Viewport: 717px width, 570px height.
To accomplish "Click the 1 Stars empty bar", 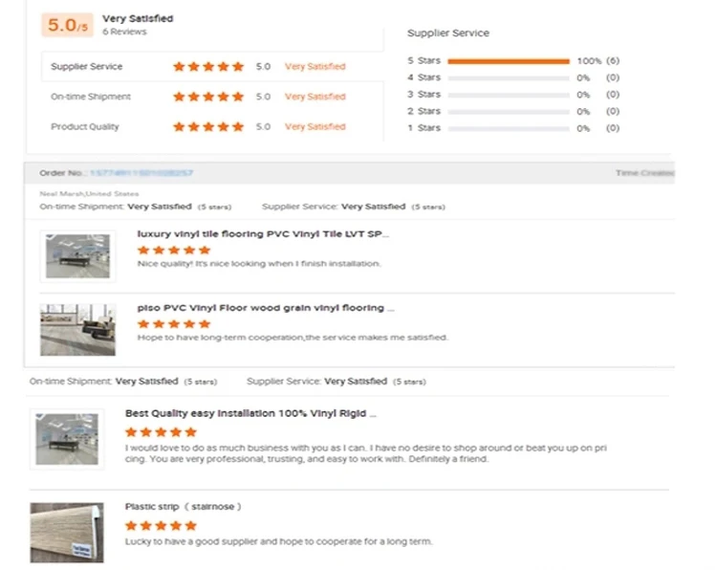I will (x=509, y=128).
